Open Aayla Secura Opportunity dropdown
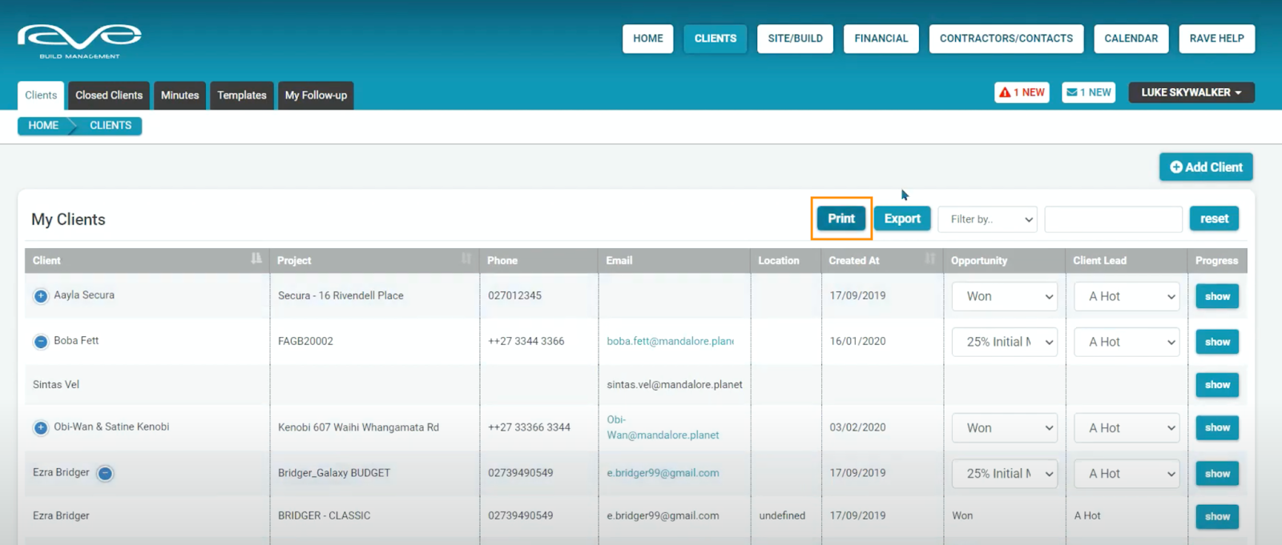The height and width of the screenshot is (545, 1282). (1005, 296)
